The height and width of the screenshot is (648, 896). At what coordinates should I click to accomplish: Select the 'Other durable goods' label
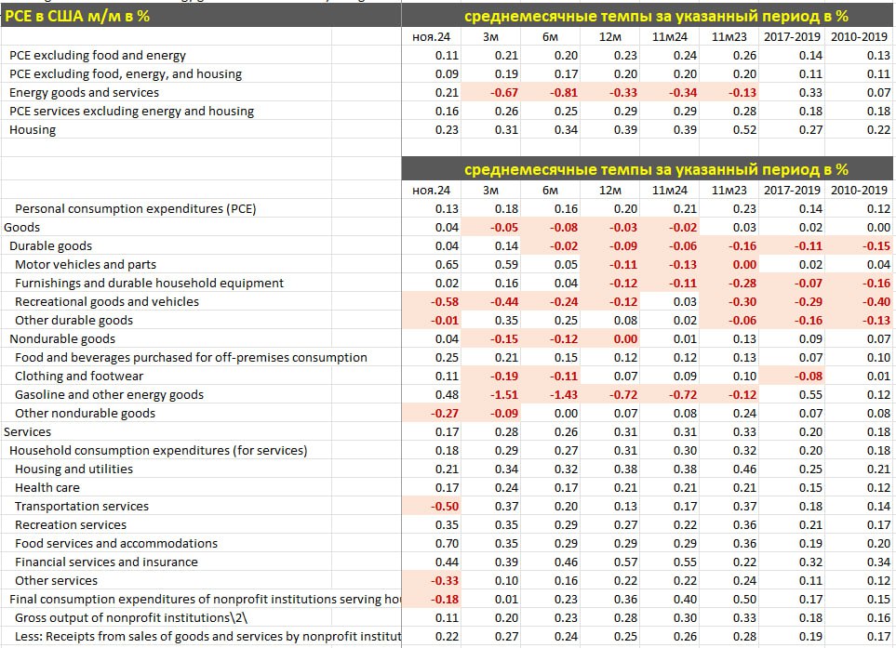74,321
